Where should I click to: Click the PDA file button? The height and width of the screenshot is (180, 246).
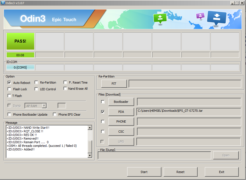pyautogui.click(x=121, y=112)
